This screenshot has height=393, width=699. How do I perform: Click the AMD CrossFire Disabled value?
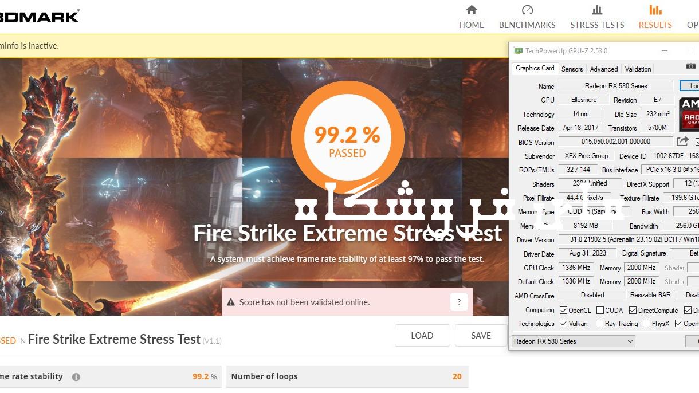click(592, 295)
